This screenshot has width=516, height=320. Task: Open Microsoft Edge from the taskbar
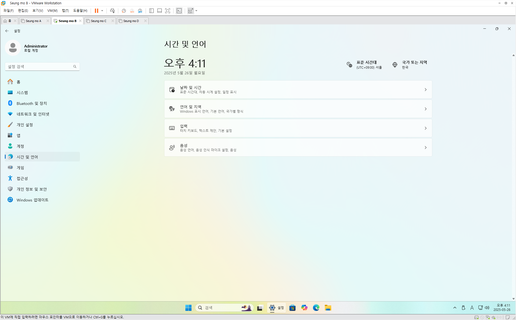[316, 308]
